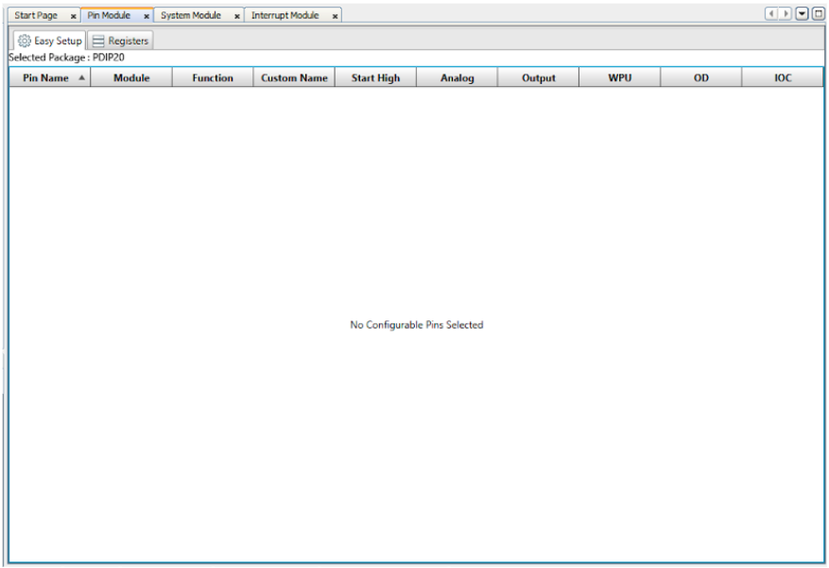Sort by Module column header

tap(131, 77)
